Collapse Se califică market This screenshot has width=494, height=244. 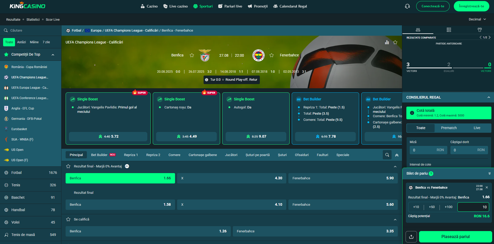tap(395, 220)
